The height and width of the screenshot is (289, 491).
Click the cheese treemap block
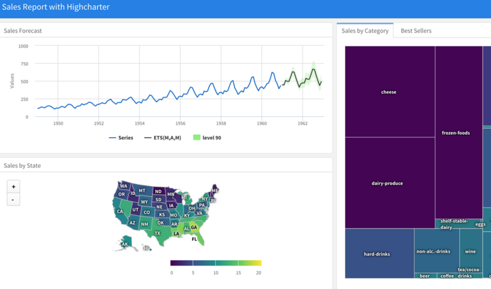389,92
